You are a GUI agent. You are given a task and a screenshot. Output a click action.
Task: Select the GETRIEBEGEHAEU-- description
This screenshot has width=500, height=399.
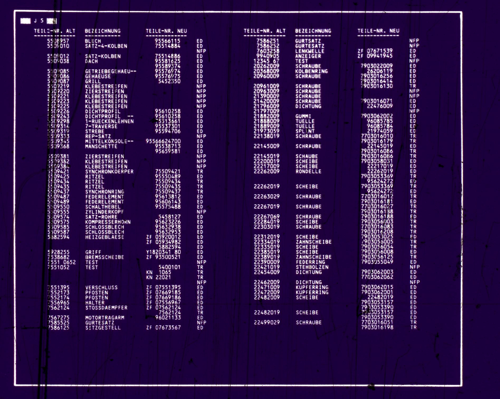click(111, 71)
